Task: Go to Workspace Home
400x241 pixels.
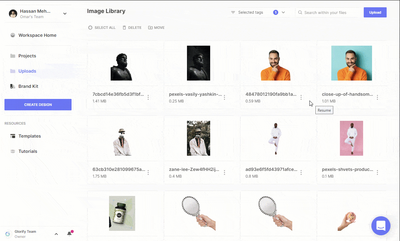Action: (x=38, y=35)
